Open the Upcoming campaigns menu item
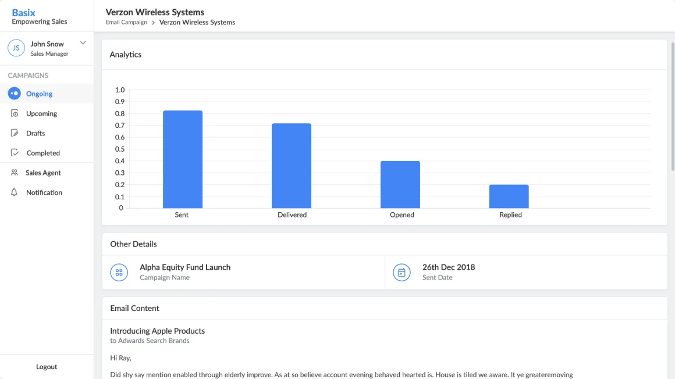 click(x=47, y=113)
